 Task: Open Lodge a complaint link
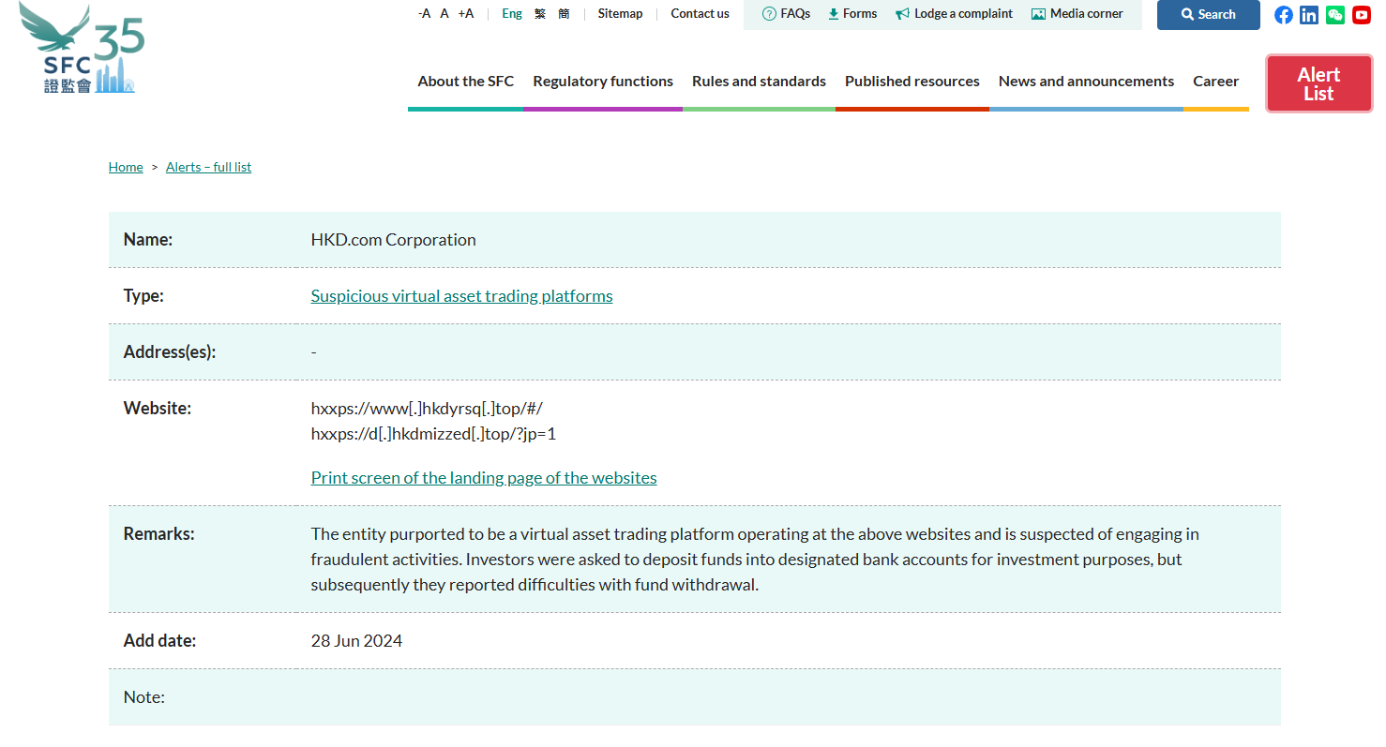coord(954,14)
